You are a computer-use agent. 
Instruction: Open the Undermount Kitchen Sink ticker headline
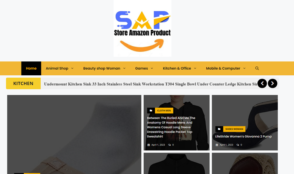[151, 84]
